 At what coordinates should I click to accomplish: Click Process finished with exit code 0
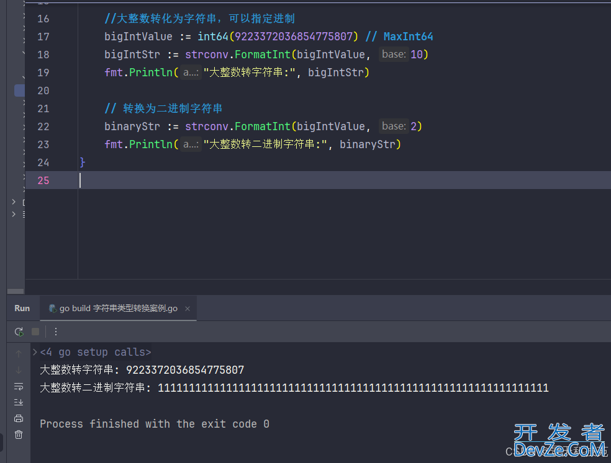[155, 424]
